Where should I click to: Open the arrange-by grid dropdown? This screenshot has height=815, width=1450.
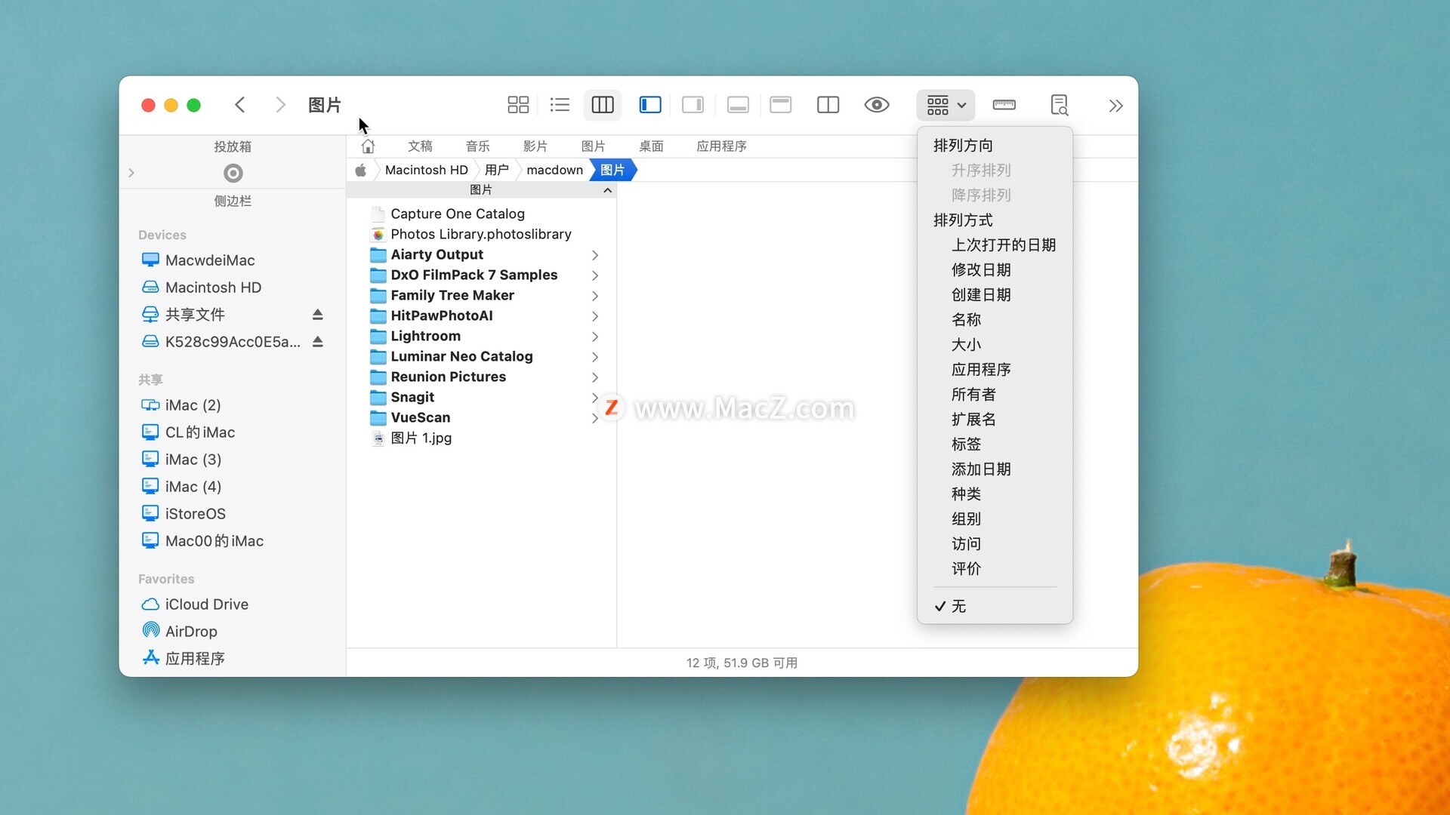[x=946, y=105]
